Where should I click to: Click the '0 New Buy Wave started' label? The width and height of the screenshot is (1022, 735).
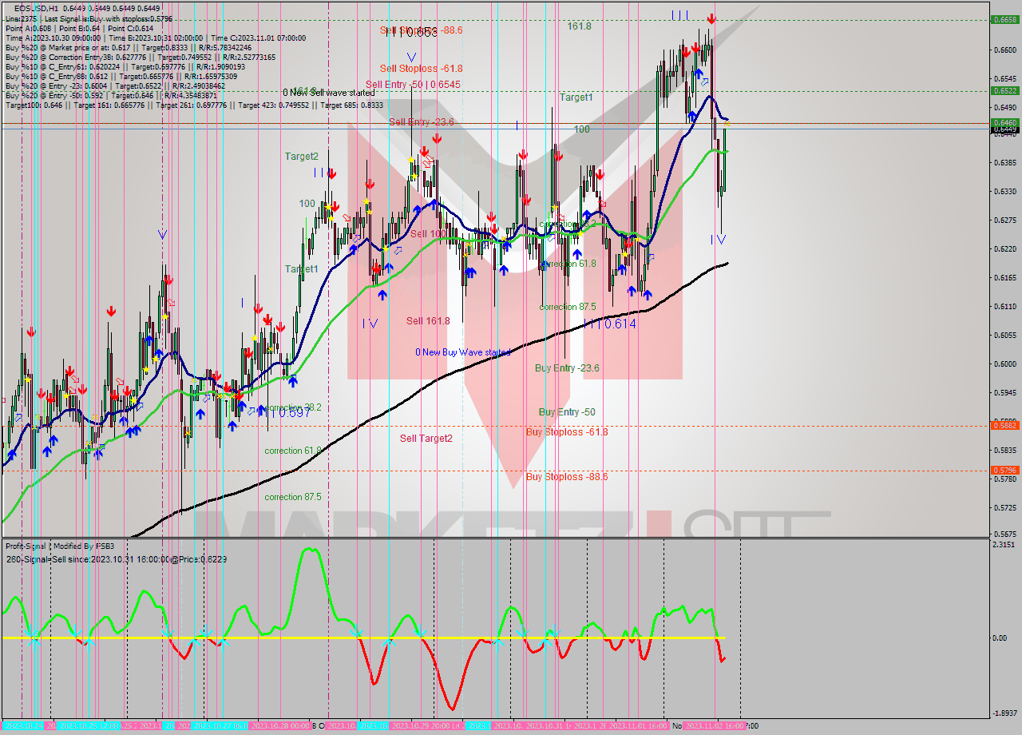click(x=463, y=352)
